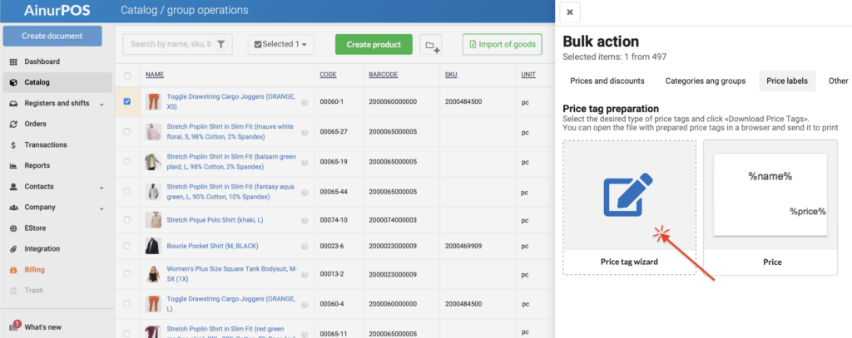Click the EStore globe icon

click(x=13, y=228)
